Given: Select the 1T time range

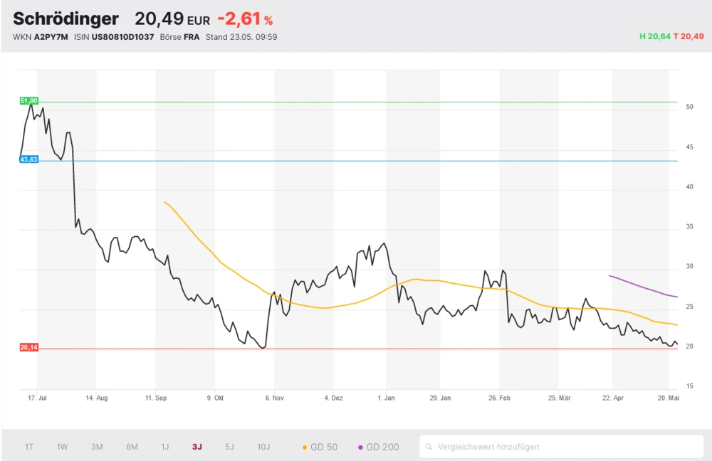Looking at the screenshot, I should tap(29, 447).
